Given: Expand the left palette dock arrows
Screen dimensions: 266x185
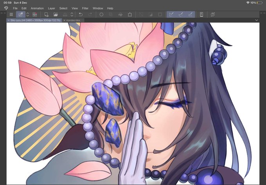Looking at the screenshot, I should 3,13.
